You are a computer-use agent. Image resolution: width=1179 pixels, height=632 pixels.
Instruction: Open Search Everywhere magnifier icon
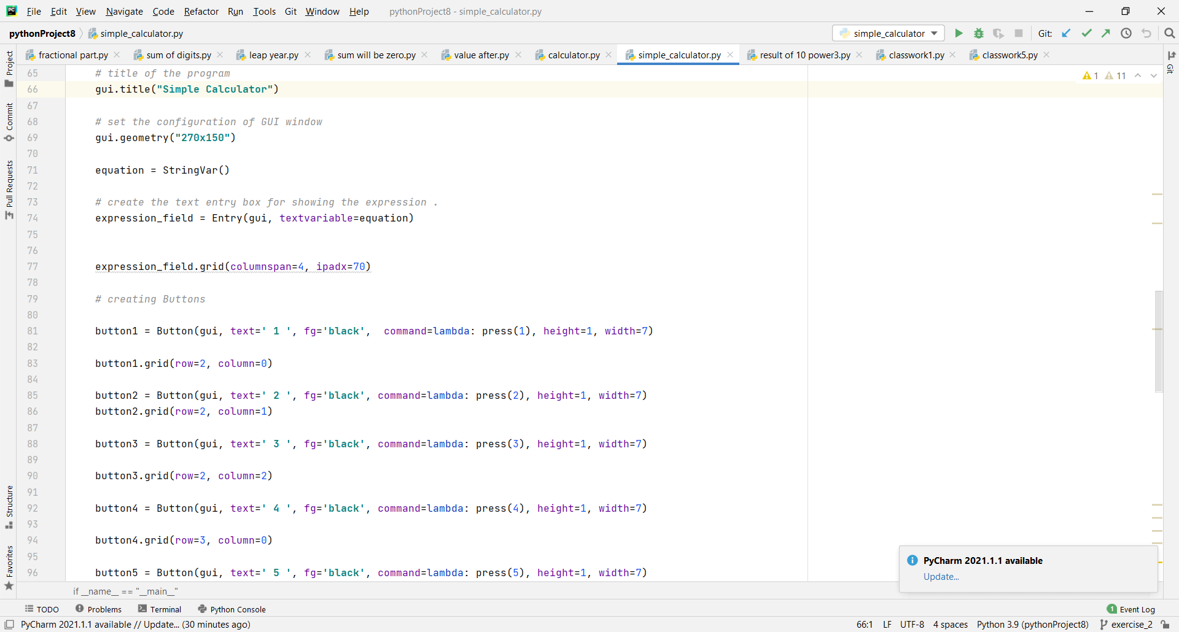tap(1170, 33)
